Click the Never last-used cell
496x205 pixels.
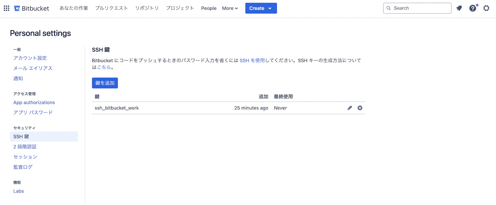[280, 108]
